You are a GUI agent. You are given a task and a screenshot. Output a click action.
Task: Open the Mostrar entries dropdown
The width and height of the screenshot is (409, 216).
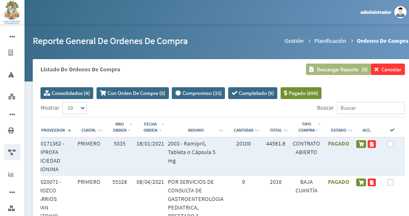(x=74, y=108)
